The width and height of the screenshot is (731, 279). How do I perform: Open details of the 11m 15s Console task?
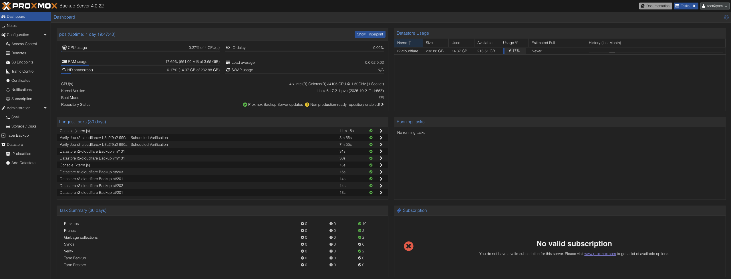[x=381, y=131]
